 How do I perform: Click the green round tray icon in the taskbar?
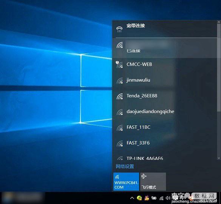click(139, 198)
